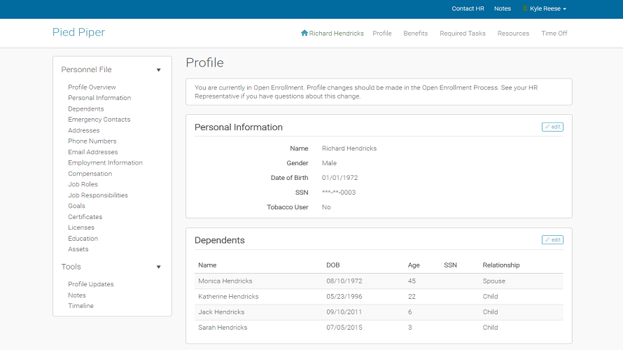Click the Tobacco User value No
Screen dimensions: 623x350
tap(325, 207)
